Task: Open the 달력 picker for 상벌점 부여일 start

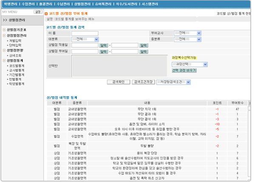Action: [x=103, y=52]
